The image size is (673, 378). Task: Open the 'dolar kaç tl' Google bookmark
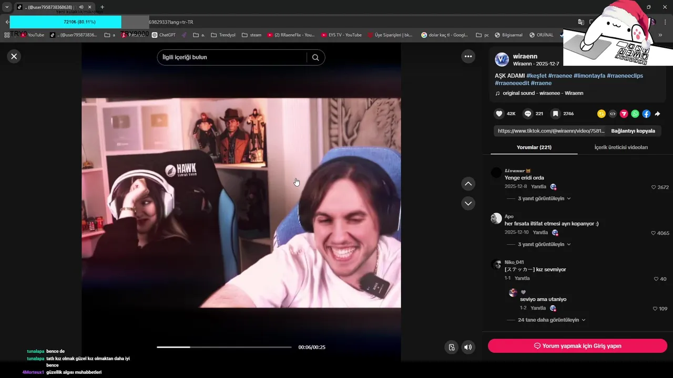[x=444, y=35]
